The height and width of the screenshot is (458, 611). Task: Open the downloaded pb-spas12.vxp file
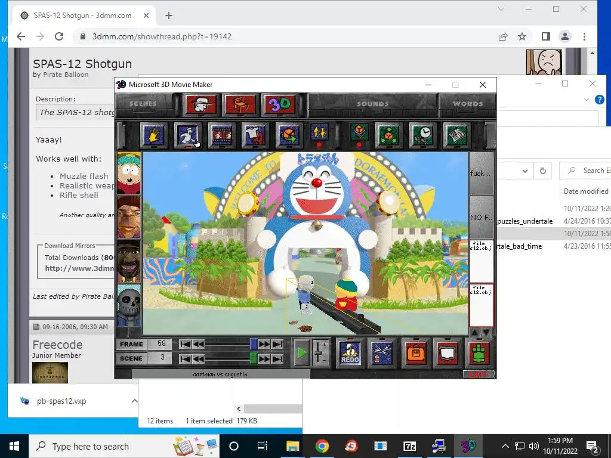(61, 401)
